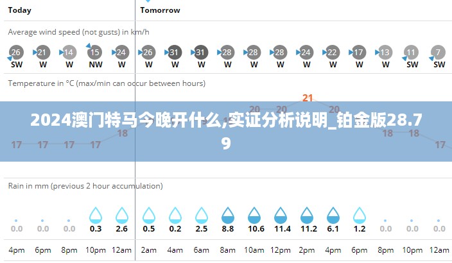This screenshot has height=263, width=452.
Task: Click the orange 21 peak temperature point
Action: click(x=308, y=98)
